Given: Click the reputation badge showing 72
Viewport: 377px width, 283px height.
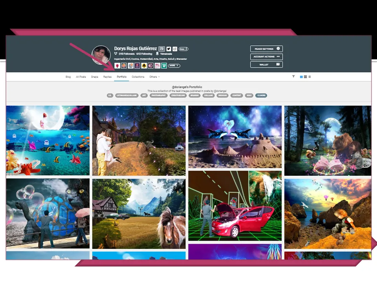Looking at the screenshot, I should tap(162, 49).
